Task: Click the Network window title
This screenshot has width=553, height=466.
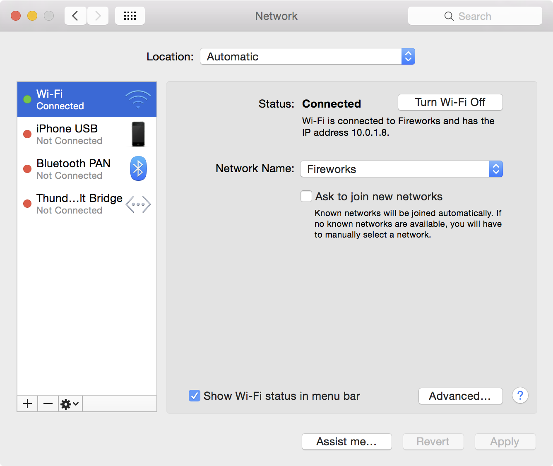Action: click(276, 16)
